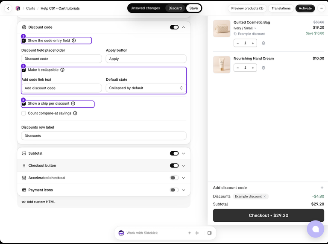Open Preview products (2)

(247, 9)
